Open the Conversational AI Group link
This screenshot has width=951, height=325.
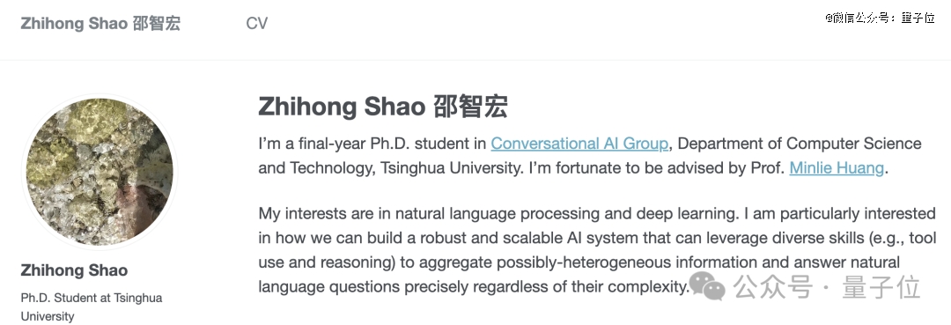point(579,144)
